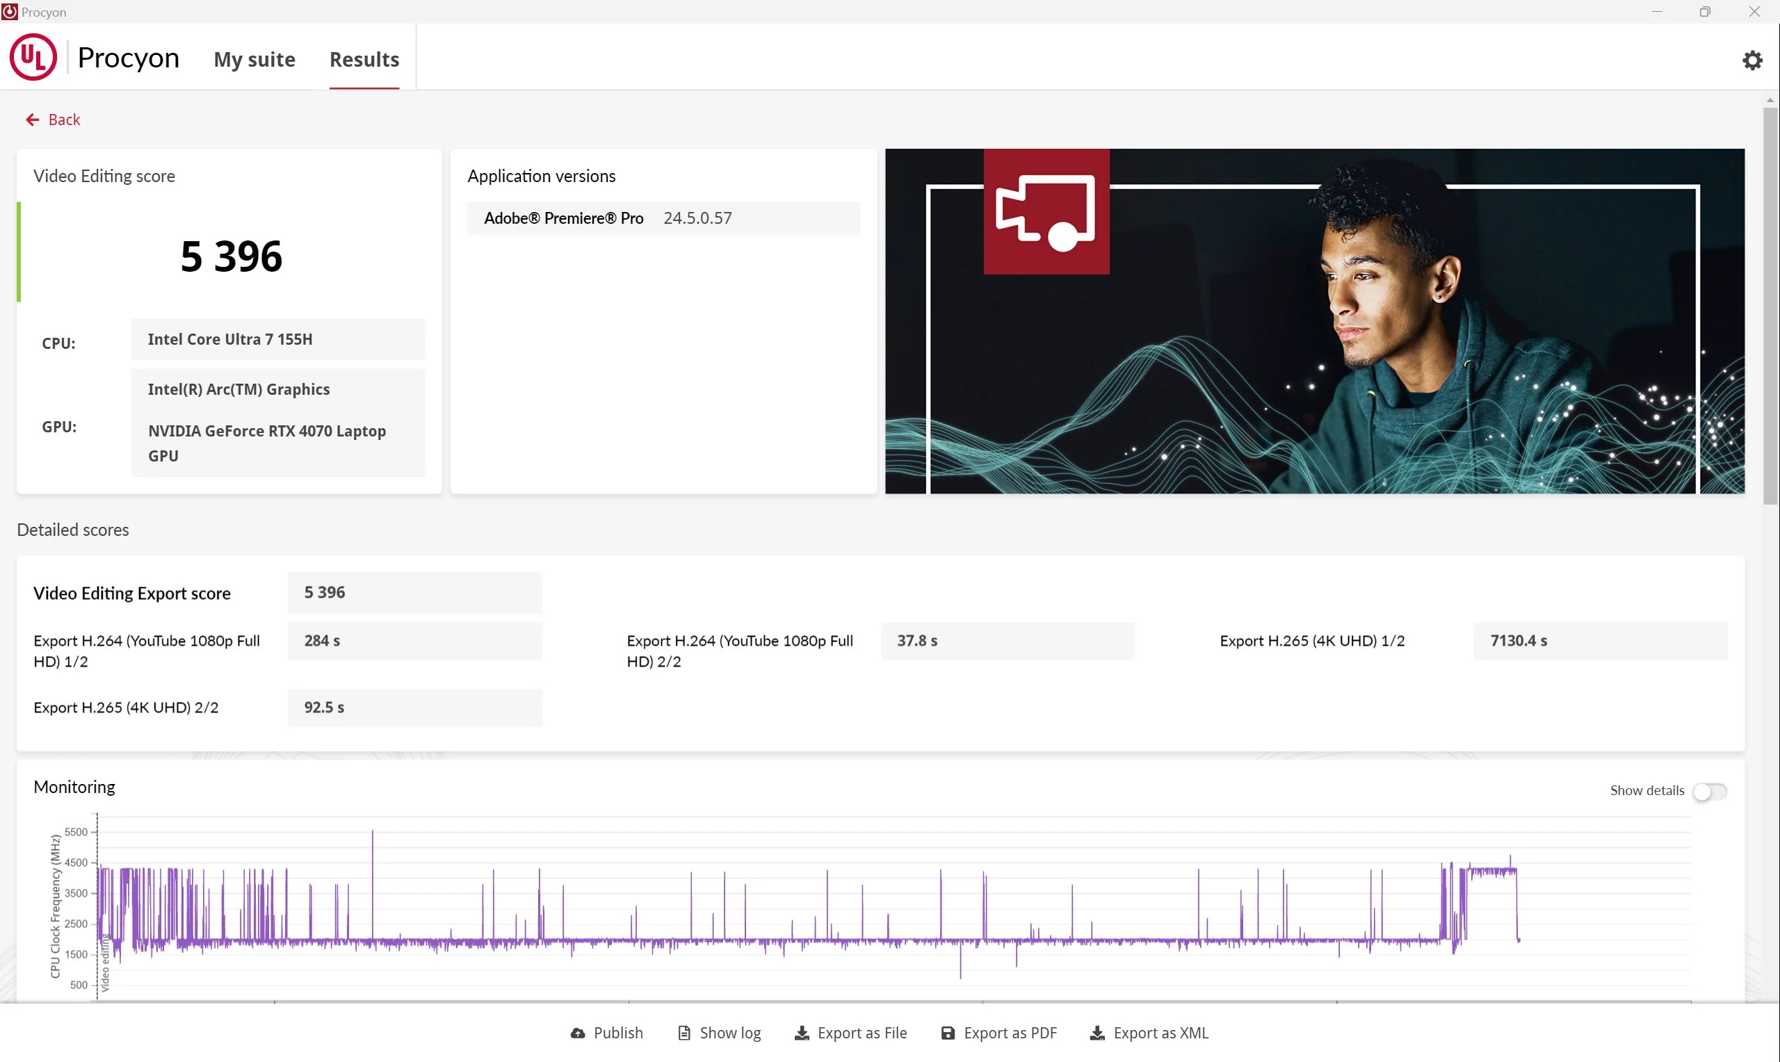Click the Export as File download icon
1780x1062 pixels.
(802, 1033)
